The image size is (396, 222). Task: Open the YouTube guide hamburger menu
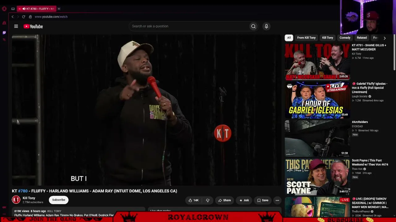coord(16,27)
